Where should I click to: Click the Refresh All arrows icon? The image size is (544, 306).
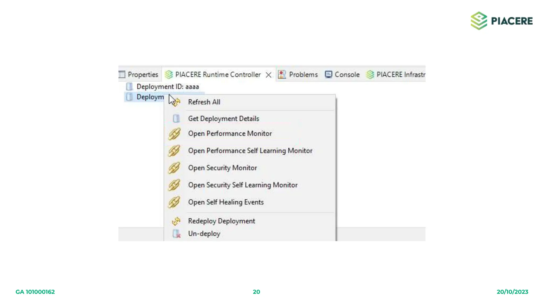177,103
